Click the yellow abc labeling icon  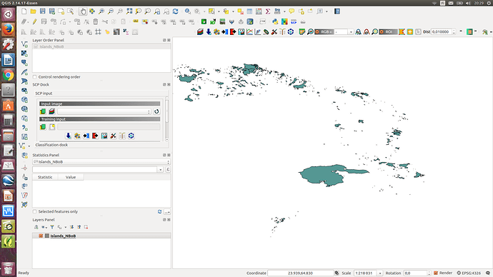click(x=136, y=21)
